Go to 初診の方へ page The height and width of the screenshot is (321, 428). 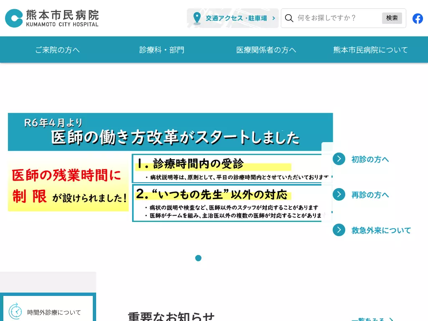(x=370, y=159)
